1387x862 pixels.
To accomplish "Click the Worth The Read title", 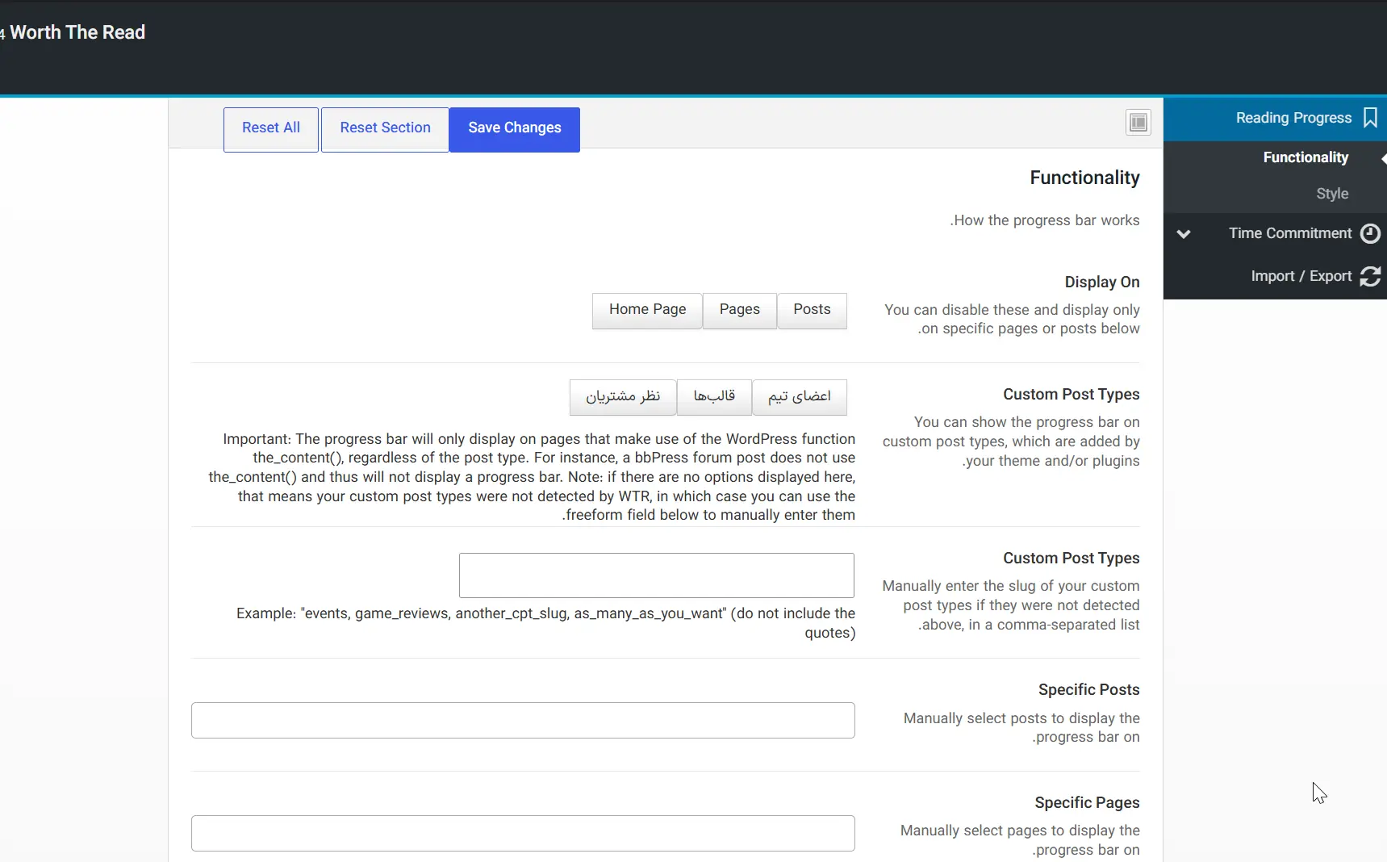I will (77, 32).
